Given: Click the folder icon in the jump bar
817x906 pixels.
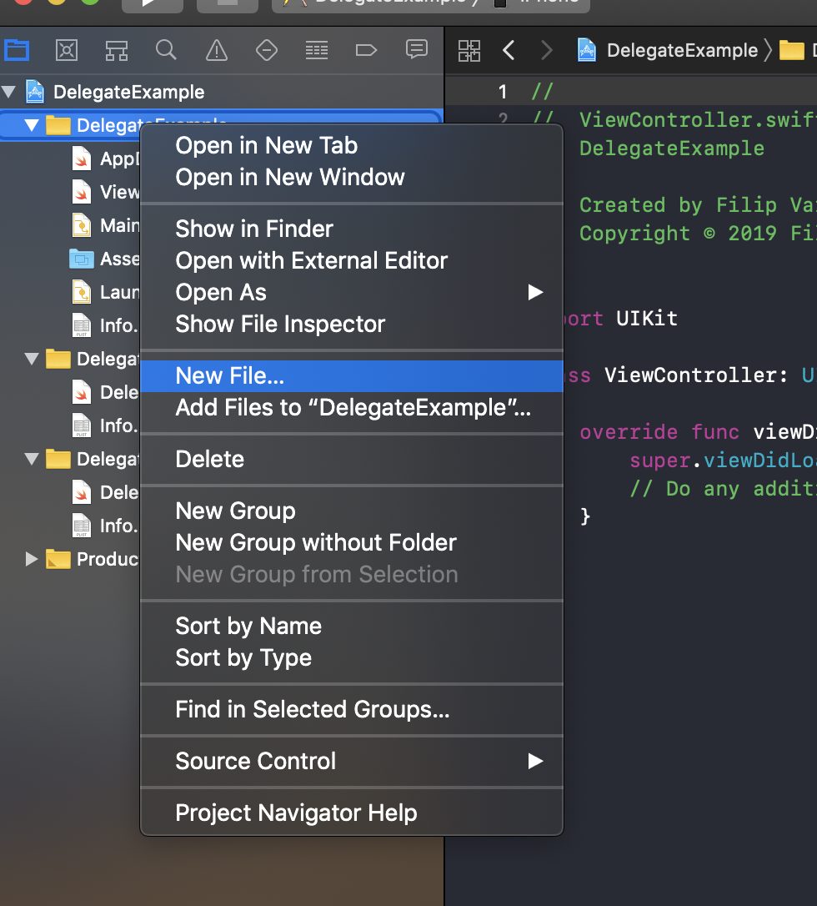Looking at the screenshot, I should (x=792, y=51).
